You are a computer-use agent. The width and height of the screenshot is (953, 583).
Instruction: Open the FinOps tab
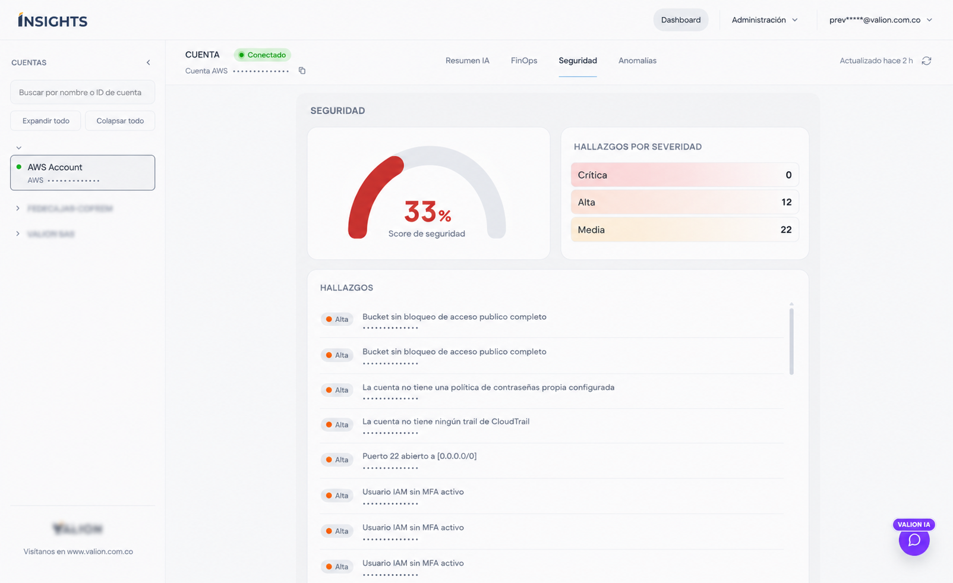[x=524, y=61]
